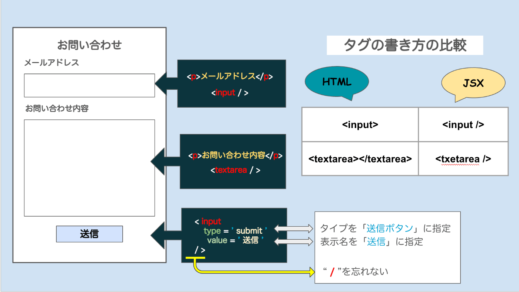Click the JSX speech bubble

pyautogui.click(x=473, y=83)
